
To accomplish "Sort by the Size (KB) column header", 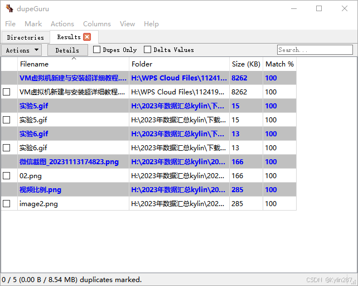I will tap(246, 64).
